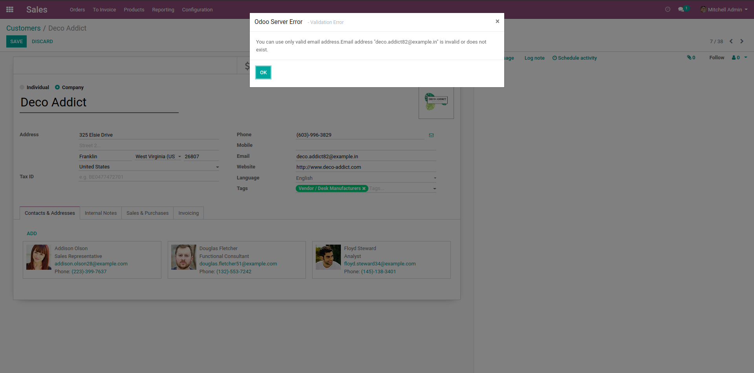The width and height of the screenshot is (754, 373).
Task: Switch to the Internal Notes tab
Action: (101, 213)
